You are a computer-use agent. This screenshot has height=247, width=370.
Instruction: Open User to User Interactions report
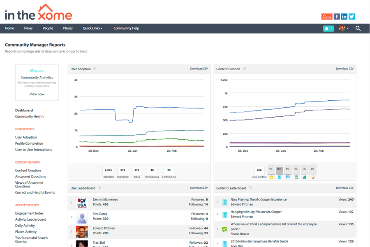(34, 150)
